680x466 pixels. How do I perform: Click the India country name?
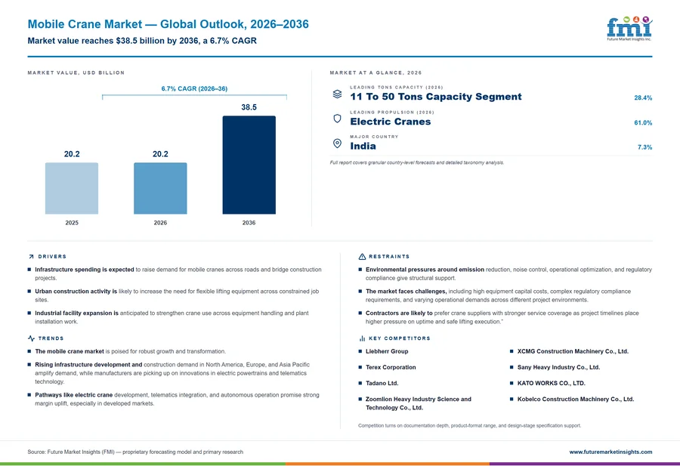click(363, 146)
